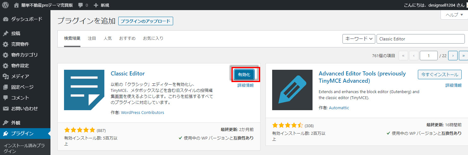468x155 pixels.
Task: Click the Classic Editor plugin thumbnail
Action: pos(84,90)
